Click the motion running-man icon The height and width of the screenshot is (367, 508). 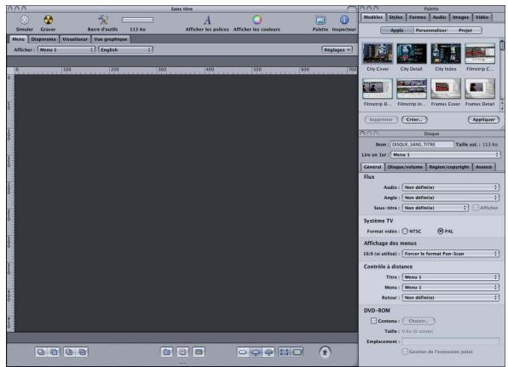[325, 352]
